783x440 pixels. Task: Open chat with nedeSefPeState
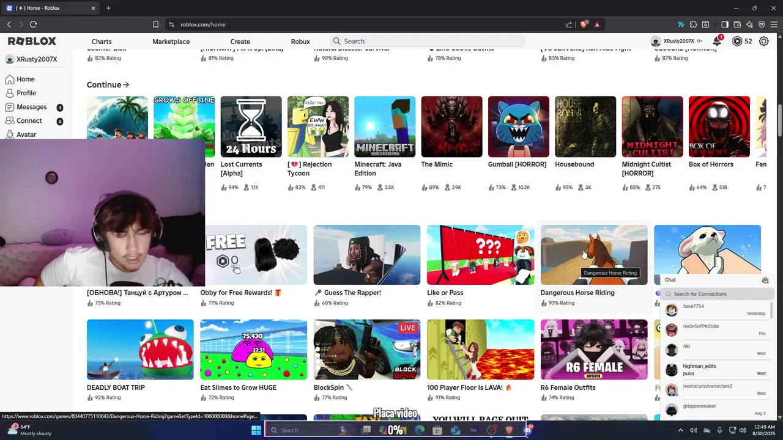[716, 330]
